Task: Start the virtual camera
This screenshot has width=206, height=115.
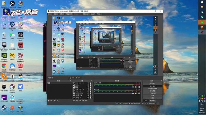Action: click(x=153, y=88)
